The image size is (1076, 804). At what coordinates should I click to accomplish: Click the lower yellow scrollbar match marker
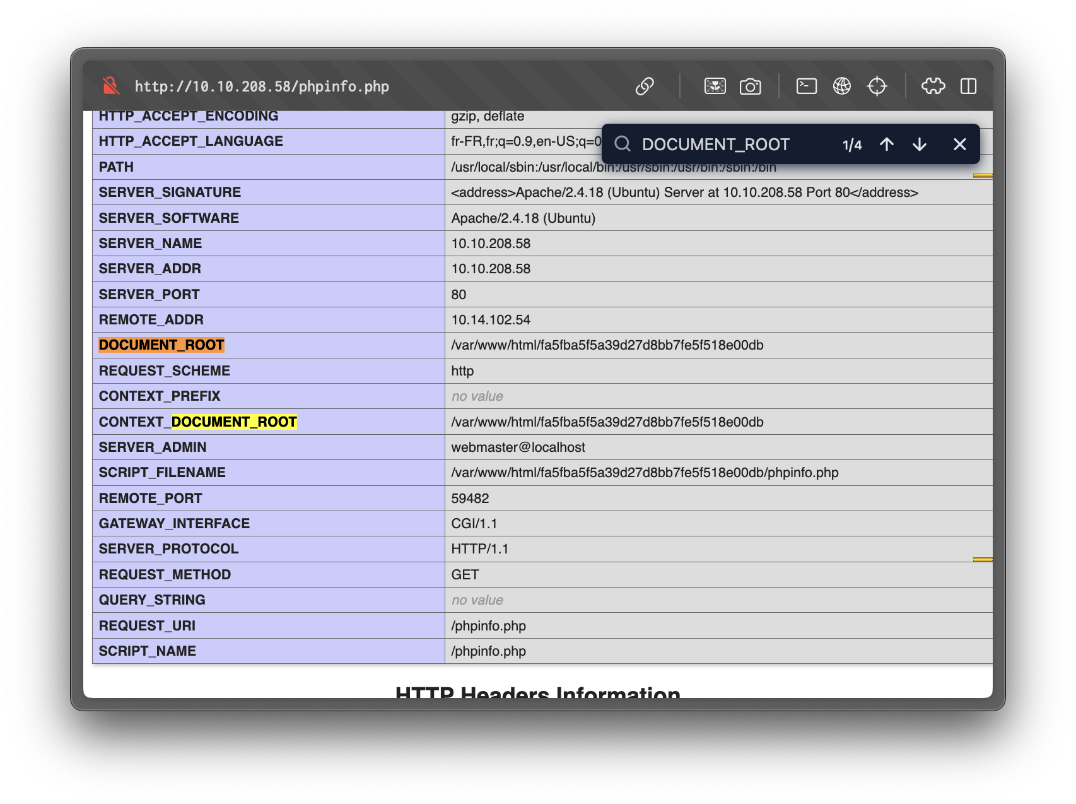click(x=982, y=559)
